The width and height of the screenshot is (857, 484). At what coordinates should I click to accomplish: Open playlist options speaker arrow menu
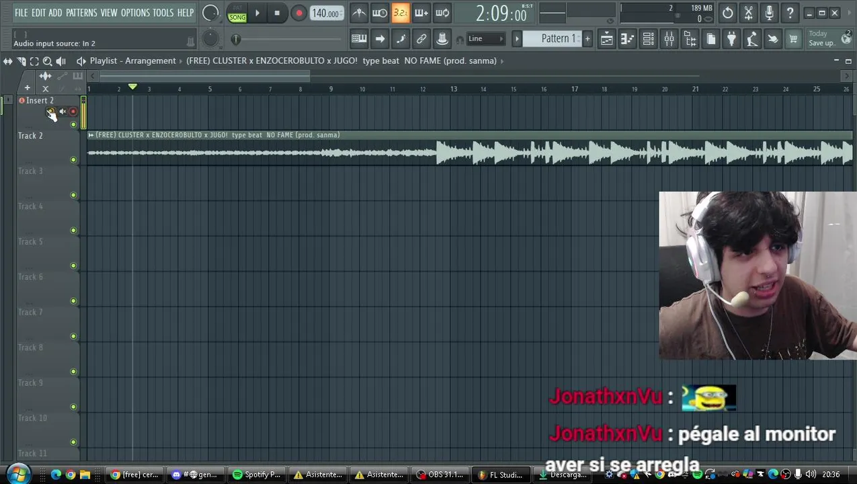pos(81,61)
